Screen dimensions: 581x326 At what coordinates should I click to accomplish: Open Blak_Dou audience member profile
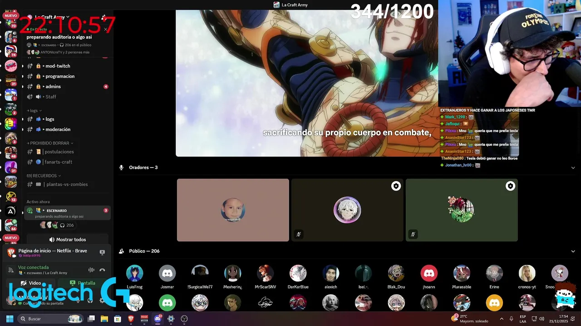396,277
